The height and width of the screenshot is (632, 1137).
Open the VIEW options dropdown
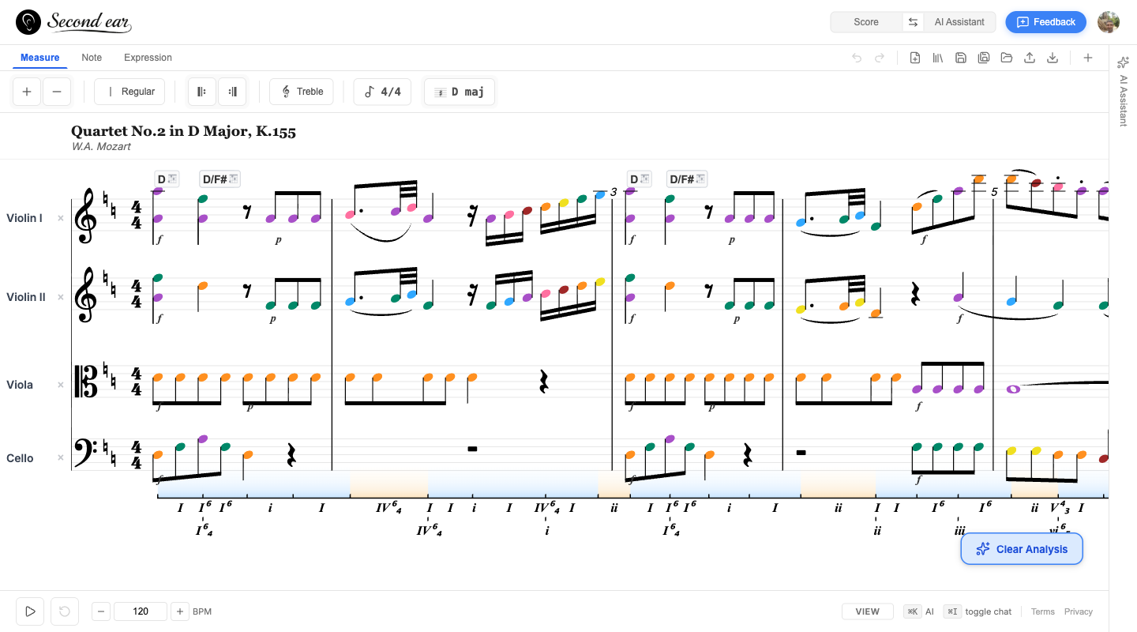[867, 611]
